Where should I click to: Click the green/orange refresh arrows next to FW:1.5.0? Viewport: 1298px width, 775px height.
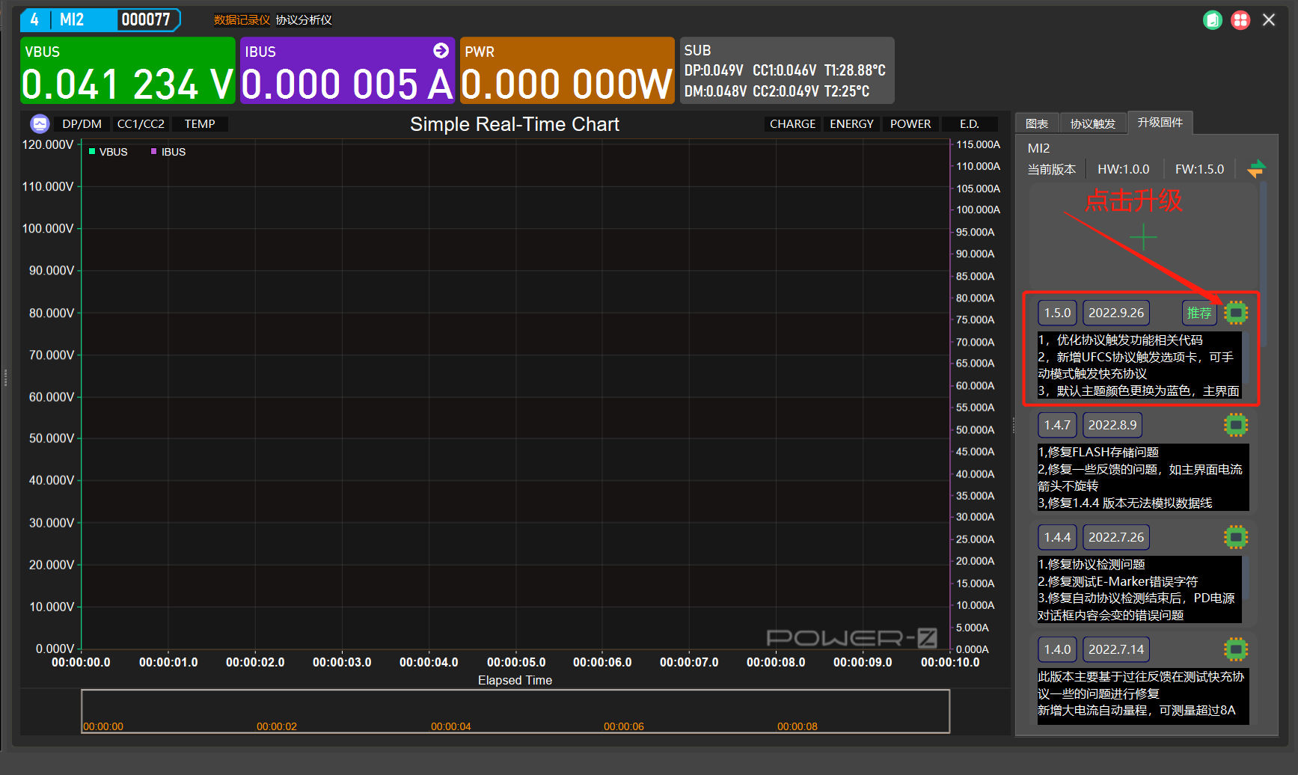[1256, 169]
